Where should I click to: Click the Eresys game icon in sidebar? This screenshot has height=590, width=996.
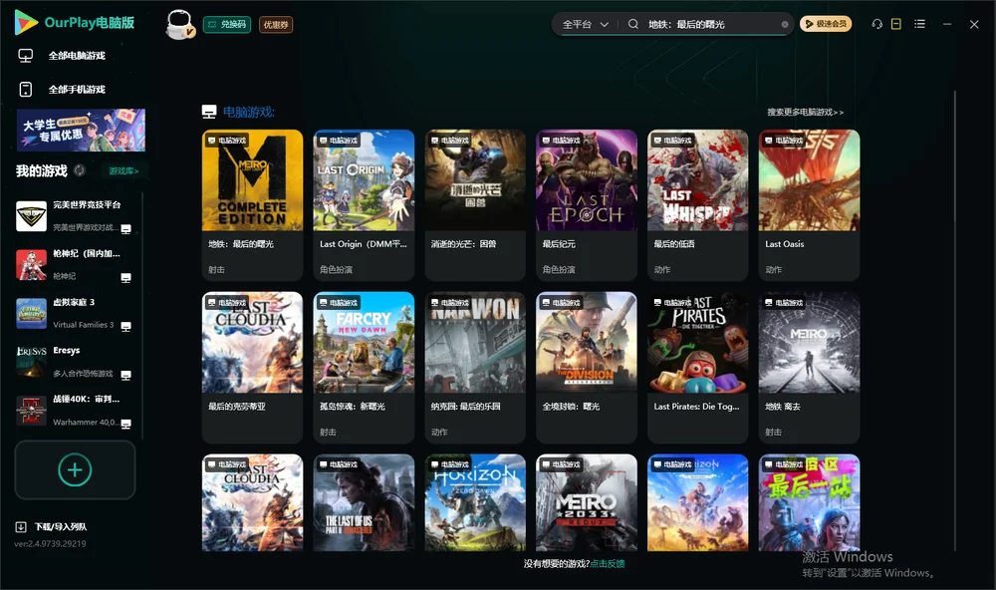coord(31,362)
